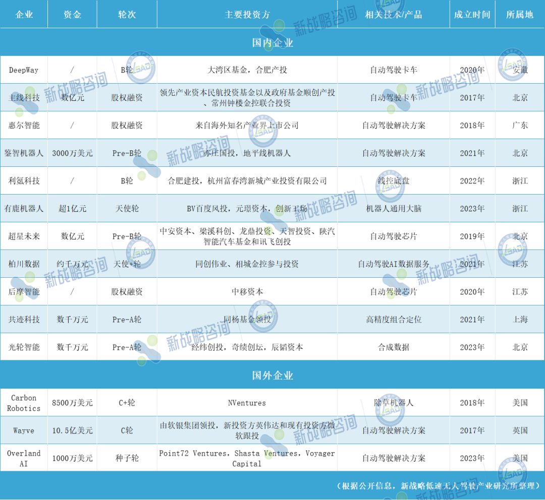The width and height of the screenshot is (545, 500).
Task: Select the Carbon Robotics company cell
Action: 24,403
